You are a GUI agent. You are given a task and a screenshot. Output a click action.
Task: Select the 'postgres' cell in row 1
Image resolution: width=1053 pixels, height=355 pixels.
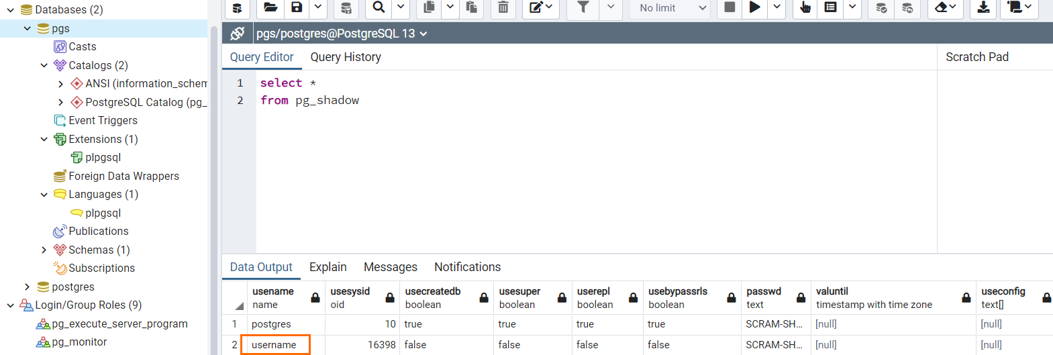click(x=286, y=324)
